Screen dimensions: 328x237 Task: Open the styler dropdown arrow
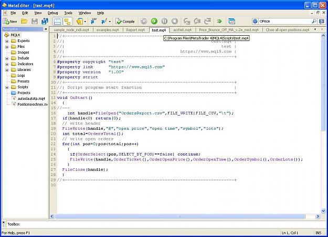tap(86, 22)
